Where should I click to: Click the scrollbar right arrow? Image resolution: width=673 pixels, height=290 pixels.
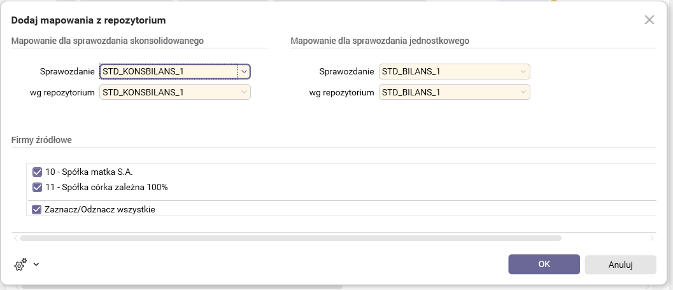point(651,238)
